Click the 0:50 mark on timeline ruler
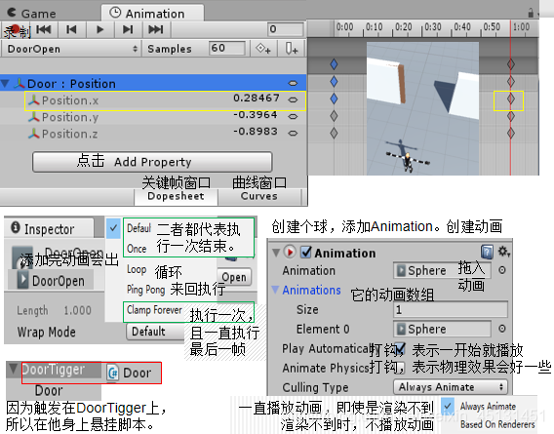The height and width of the screenshot is (434, 554). tap(492, 27)
